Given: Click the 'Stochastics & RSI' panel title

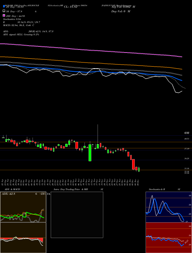Looking at the screenshot, I should pyautogui.click(x=164, y=189).
